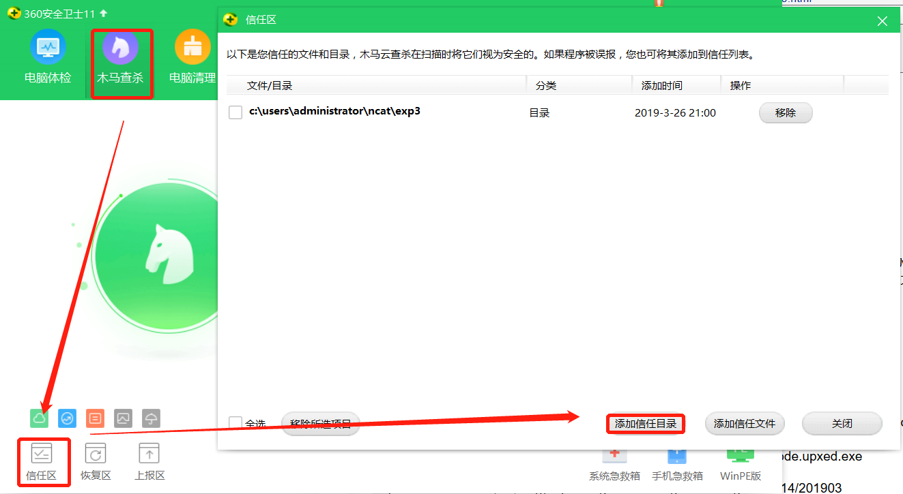Close the 信任区 dialog with the X
The image size is (903, 494).
[883, 21]
